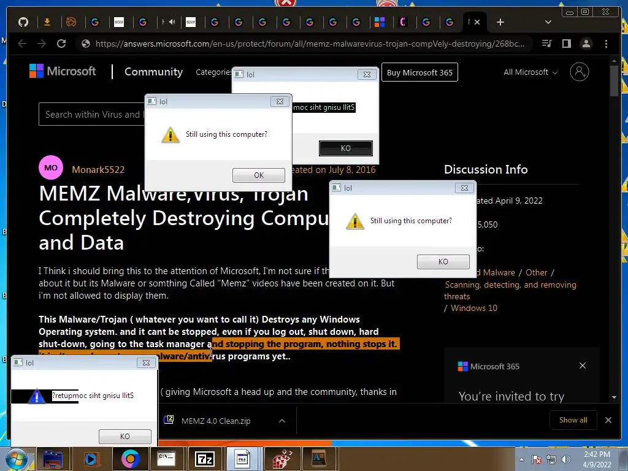The height and width of the screenshot is (471, 628).
Task: Click the vertical scrollbar thumb
Action: point(614,80)
